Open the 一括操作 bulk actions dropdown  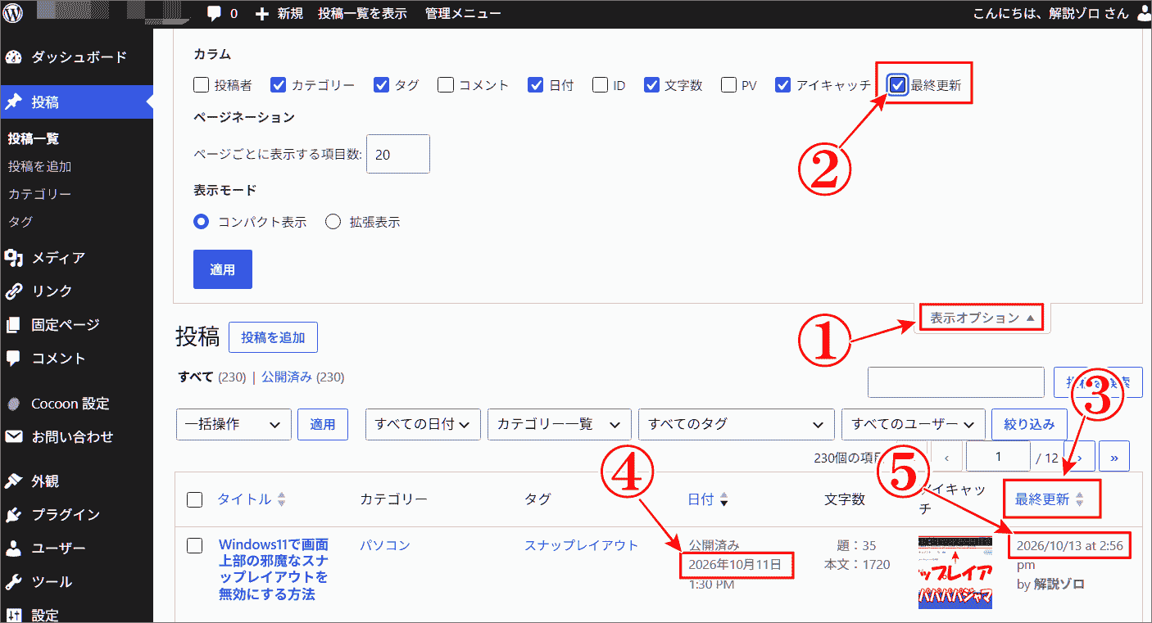tap(234, 424)
